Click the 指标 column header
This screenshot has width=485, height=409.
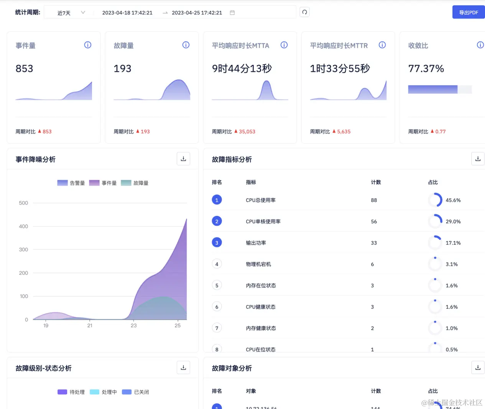click(251, 182)
